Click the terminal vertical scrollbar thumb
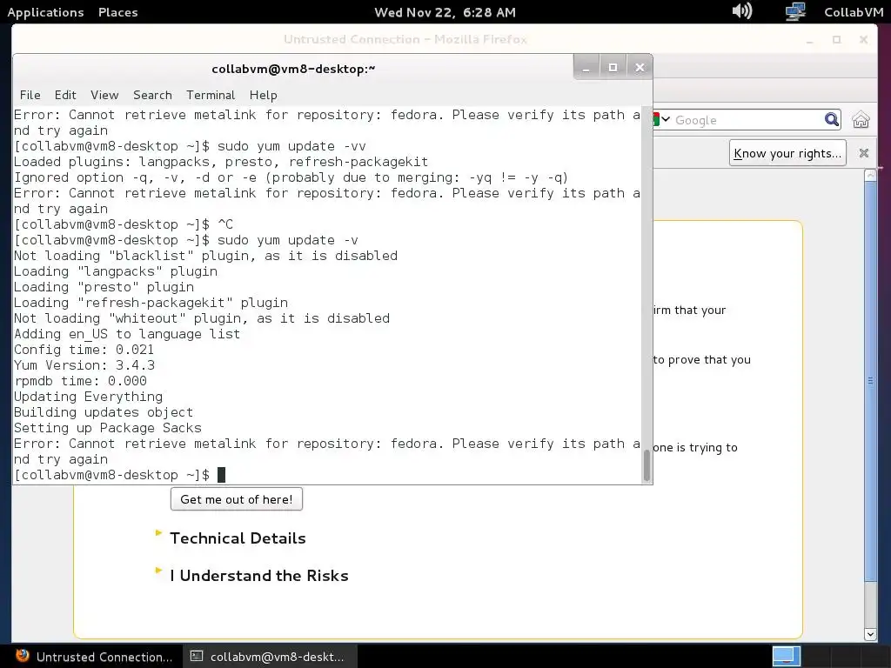The image size is (891, 668). pos(646,465)
